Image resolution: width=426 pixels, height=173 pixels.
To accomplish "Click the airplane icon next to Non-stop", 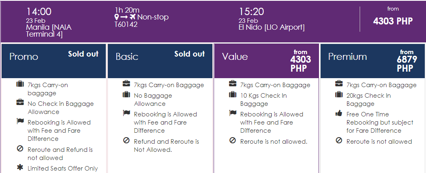I will [x=133, y=17].
